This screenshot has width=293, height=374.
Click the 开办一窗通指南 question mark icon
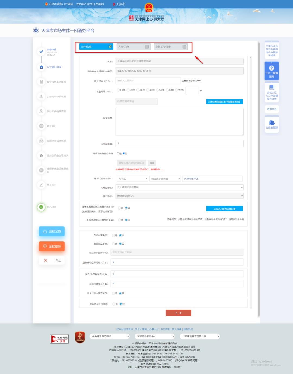tap(272, 68)
